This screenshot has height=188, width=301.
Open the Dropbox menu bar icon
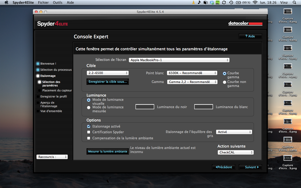tap(212, 3)
